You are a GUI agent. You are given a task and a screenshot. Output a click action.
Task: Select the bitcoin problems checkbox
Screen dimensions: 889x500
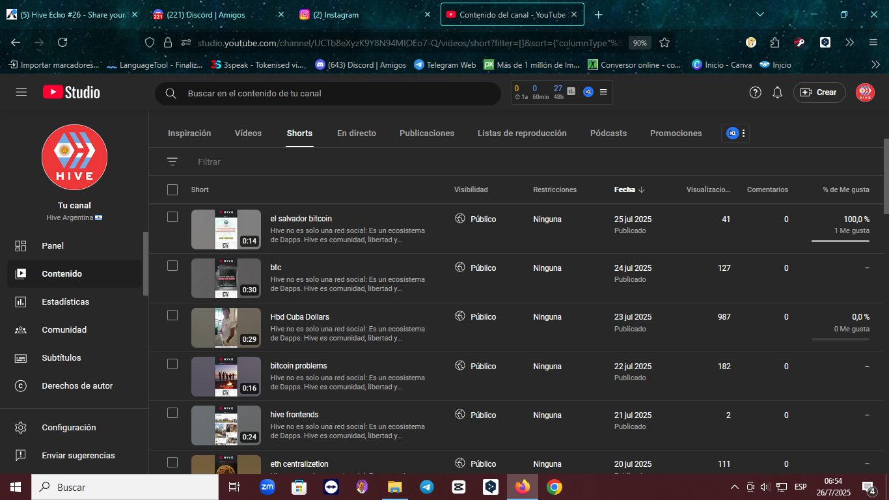172,364
